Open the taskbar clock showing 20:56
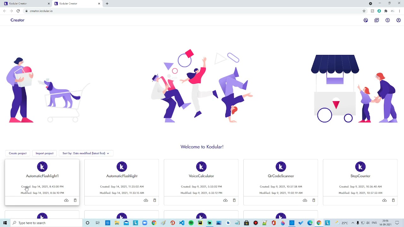This screenshot has width=404, height=227. [x=385, y=223]
